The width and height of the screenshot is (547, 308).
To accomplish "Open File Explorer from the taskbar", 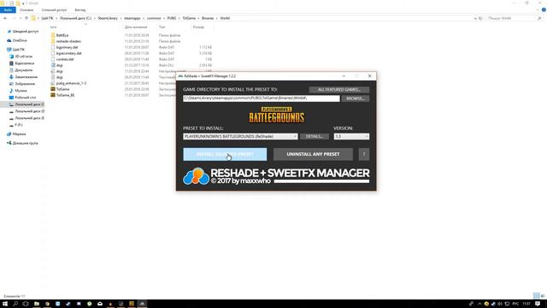I will pyautogui.click(x=37, y=304).
